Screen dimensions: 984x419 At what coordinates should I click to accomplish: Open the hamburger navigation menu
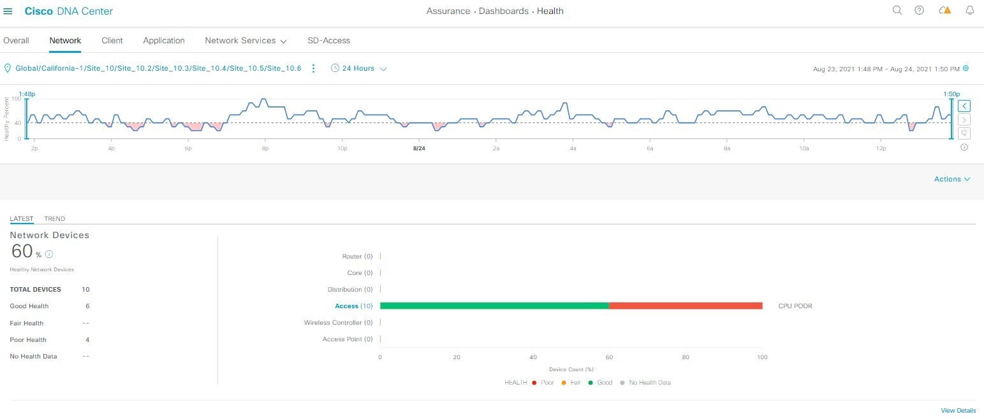(x=8, y=11)
